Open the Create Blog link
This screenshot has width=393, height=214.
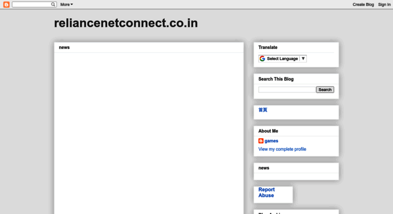coord(363,5)
